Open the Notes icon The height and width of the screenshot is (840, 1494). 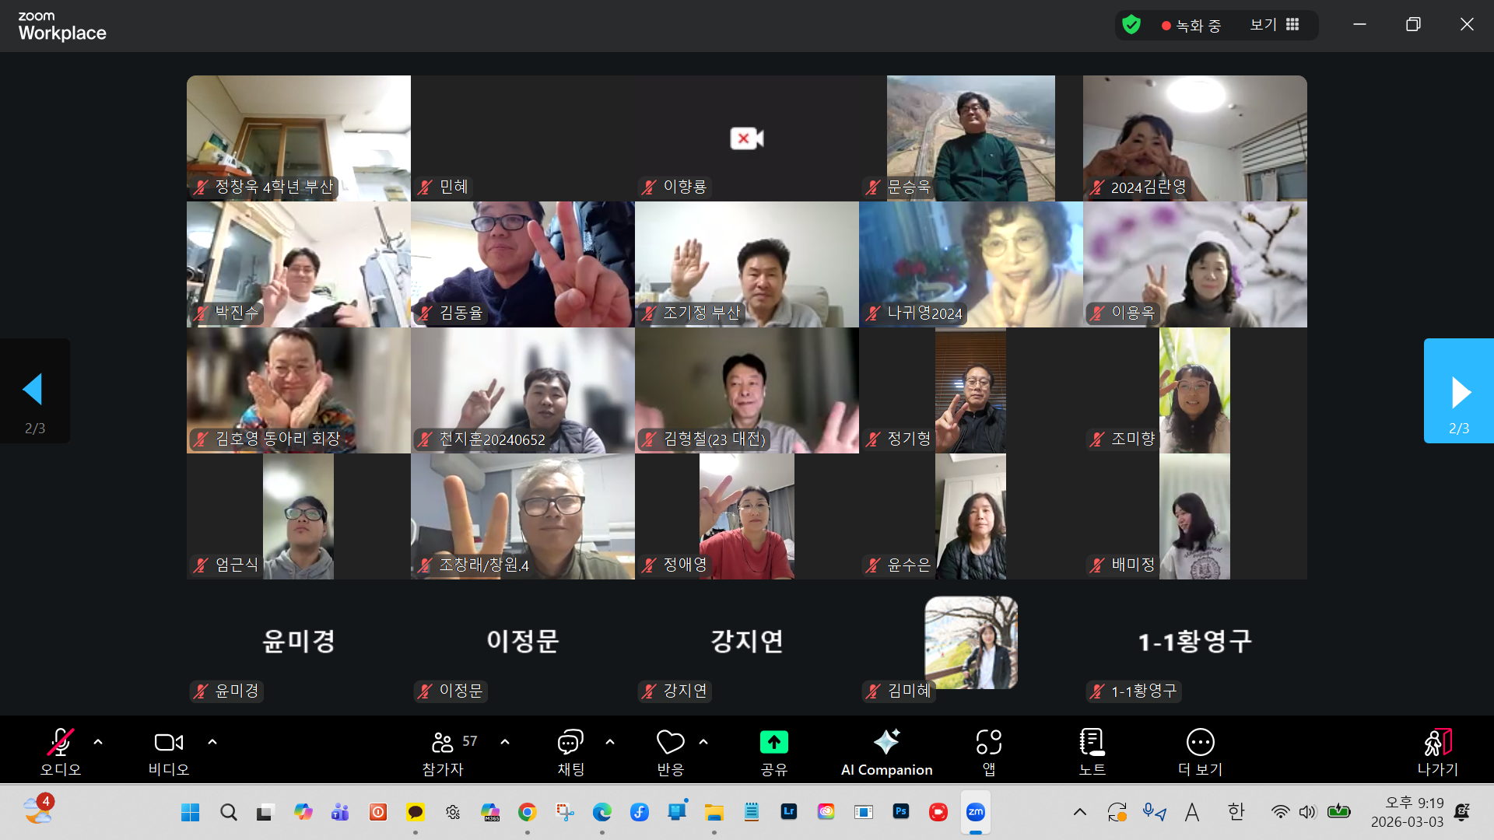[1092, 742]
